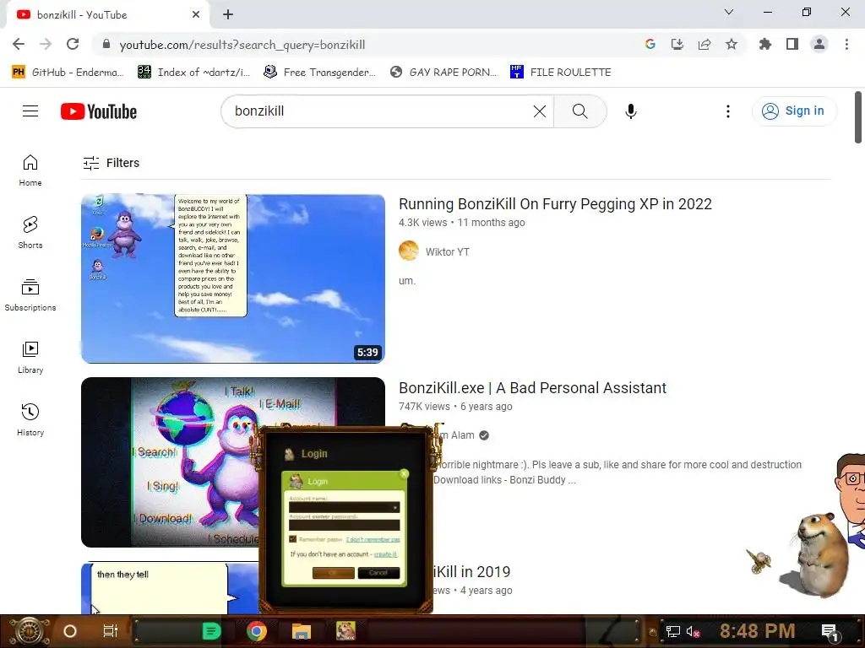Click the Chrome address bar URL

242,45
